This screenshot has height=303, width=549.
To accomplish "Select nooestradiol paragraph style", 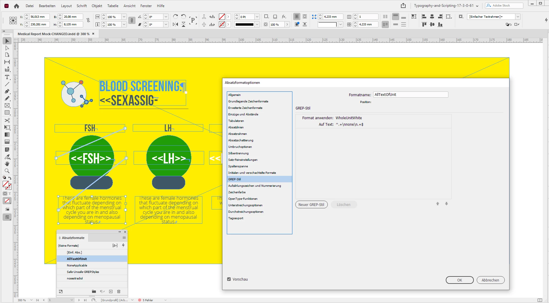I will click(92, 279).
